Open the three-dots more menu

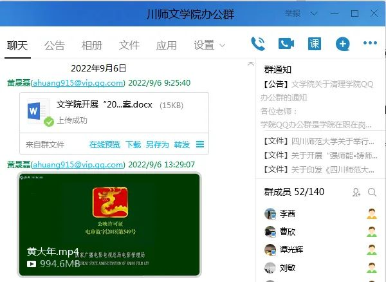click(x=370, y=43)
